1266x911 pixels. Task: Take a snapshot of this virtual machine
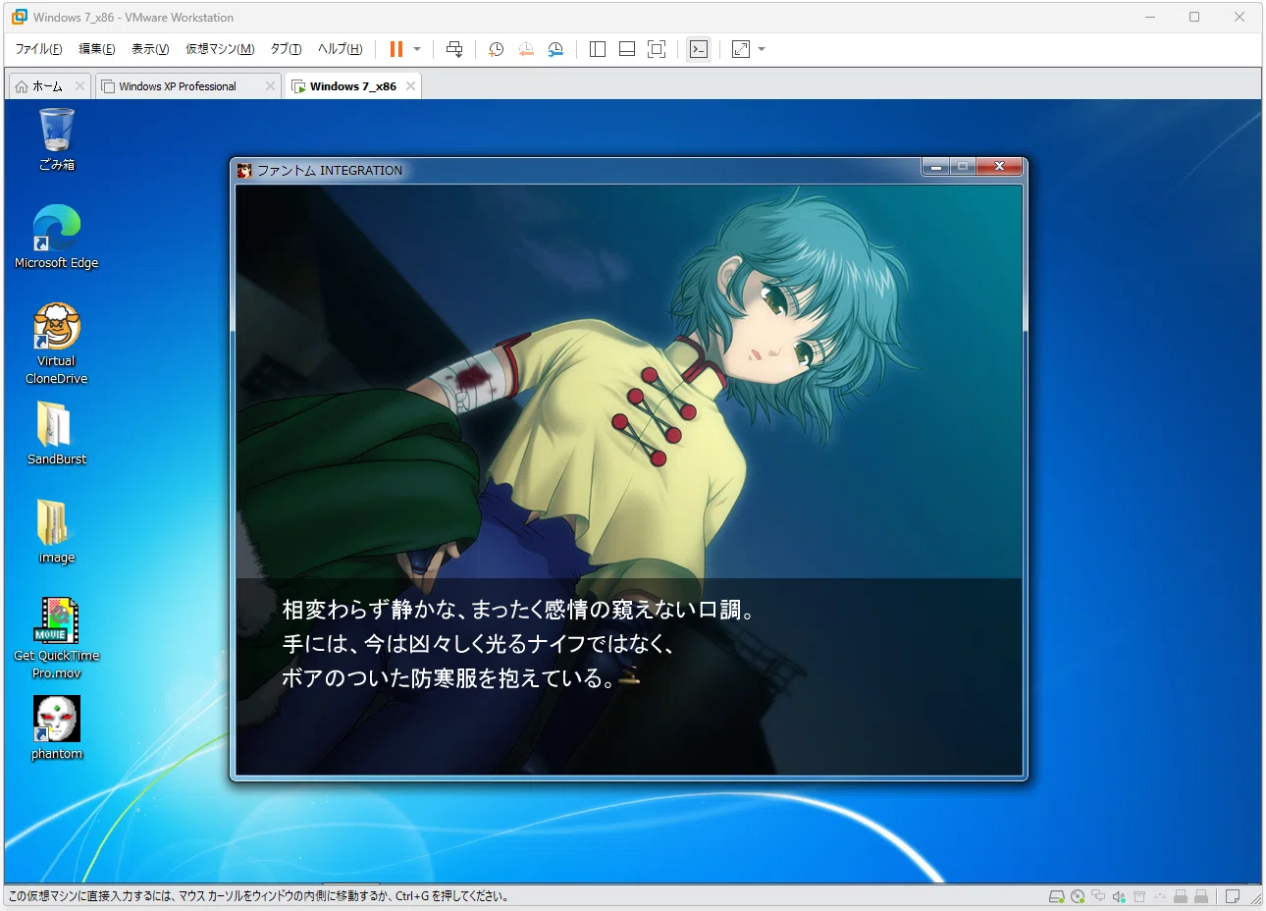click(497, 49)
